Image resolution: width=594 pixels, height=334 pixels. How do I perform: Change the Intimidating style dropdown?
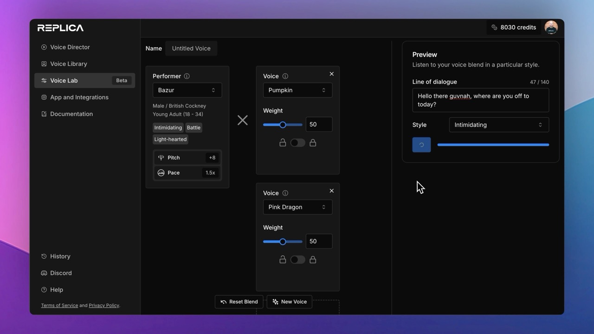(498, 125)
